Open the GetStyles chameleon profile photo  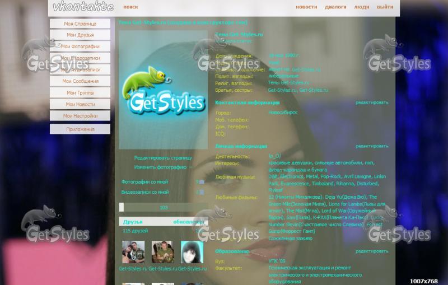pyautogui.click(x=163, y=90)
